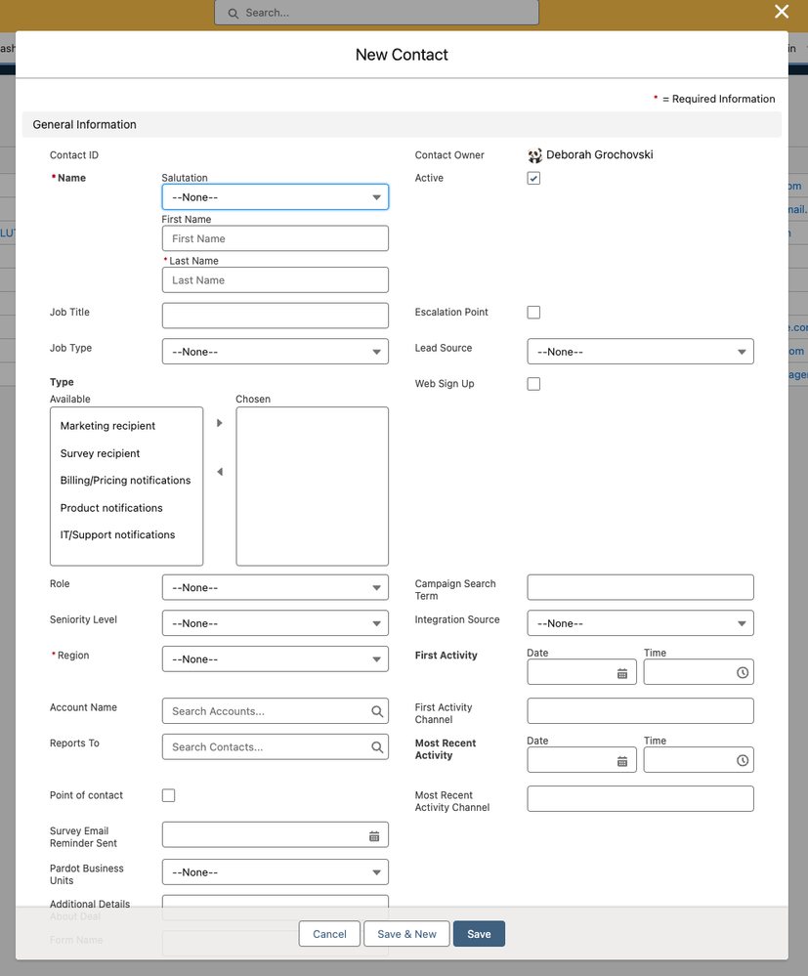Click into the Job Title field
This screenshot has height=976, width=808.
click(x=276, y=316)
